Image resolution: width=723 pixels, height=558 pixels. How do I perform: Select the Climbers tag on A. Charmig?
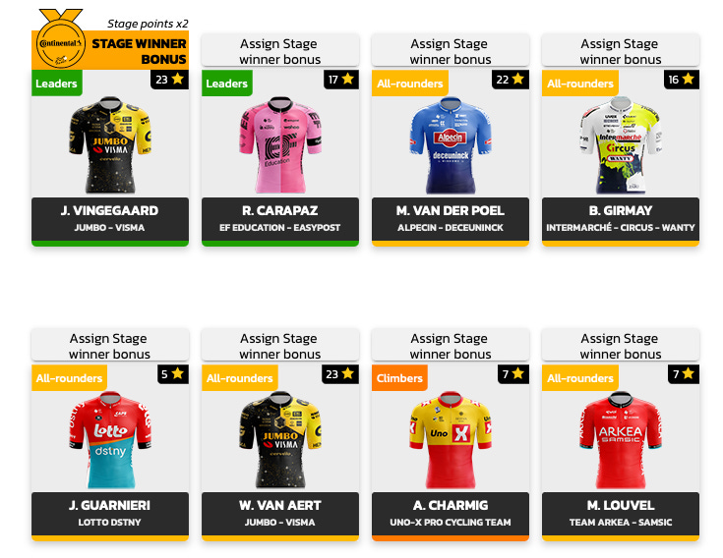(x=399, y=378)
